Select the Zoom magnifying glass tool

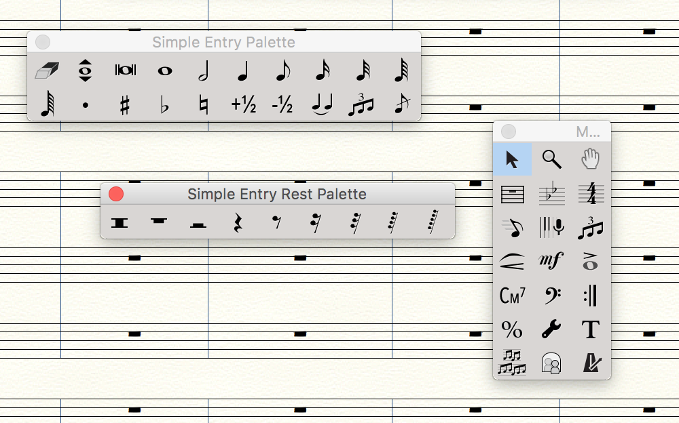click(551, 159)
